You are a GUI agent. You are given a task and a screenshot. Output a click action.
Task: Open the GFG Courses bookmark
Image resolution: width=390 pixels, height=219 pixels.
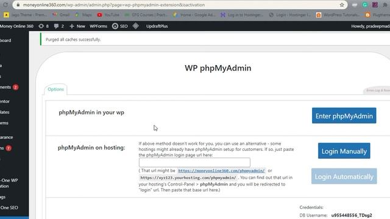146,15
